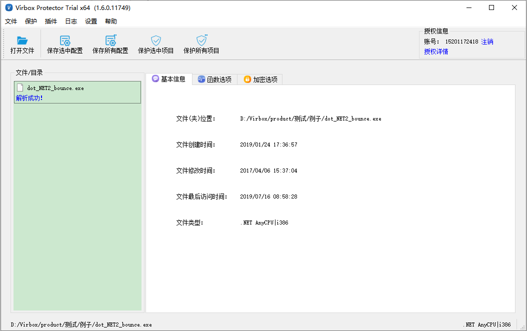Save all configs via 保存所有配置
The width and height of the screenshot is (527, 331).
coord(110,44)
